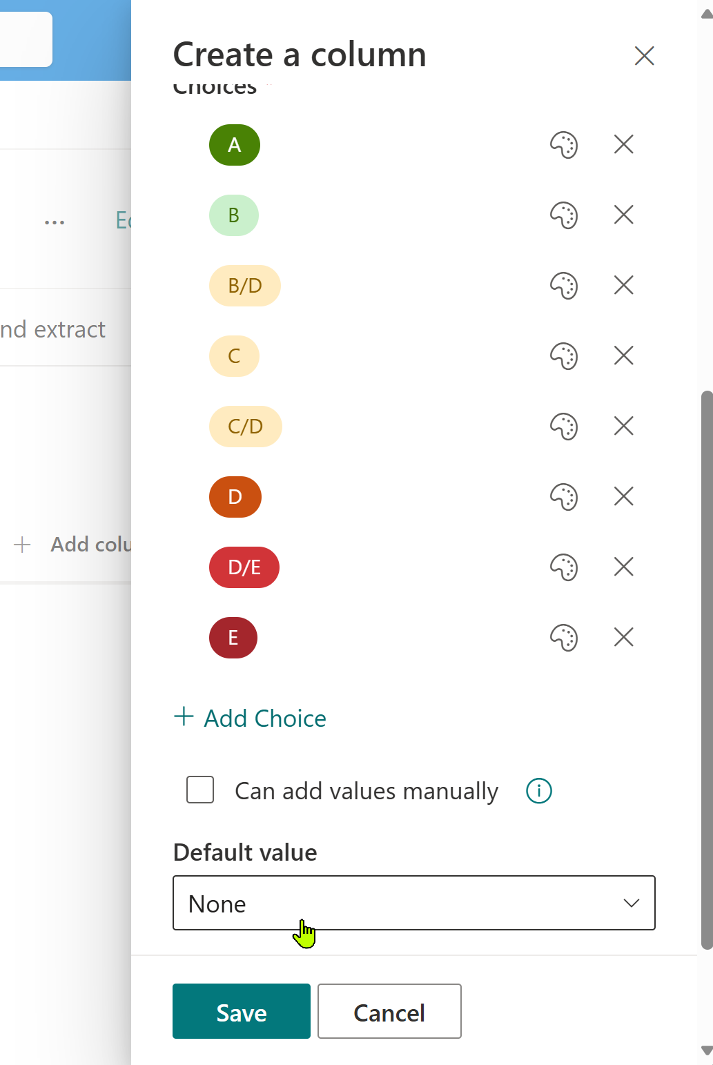The width and height of the screenshot is (713, 1065).
Task: Open color palette for choice A
Action: pyautogui.click(x=563, y=145)
